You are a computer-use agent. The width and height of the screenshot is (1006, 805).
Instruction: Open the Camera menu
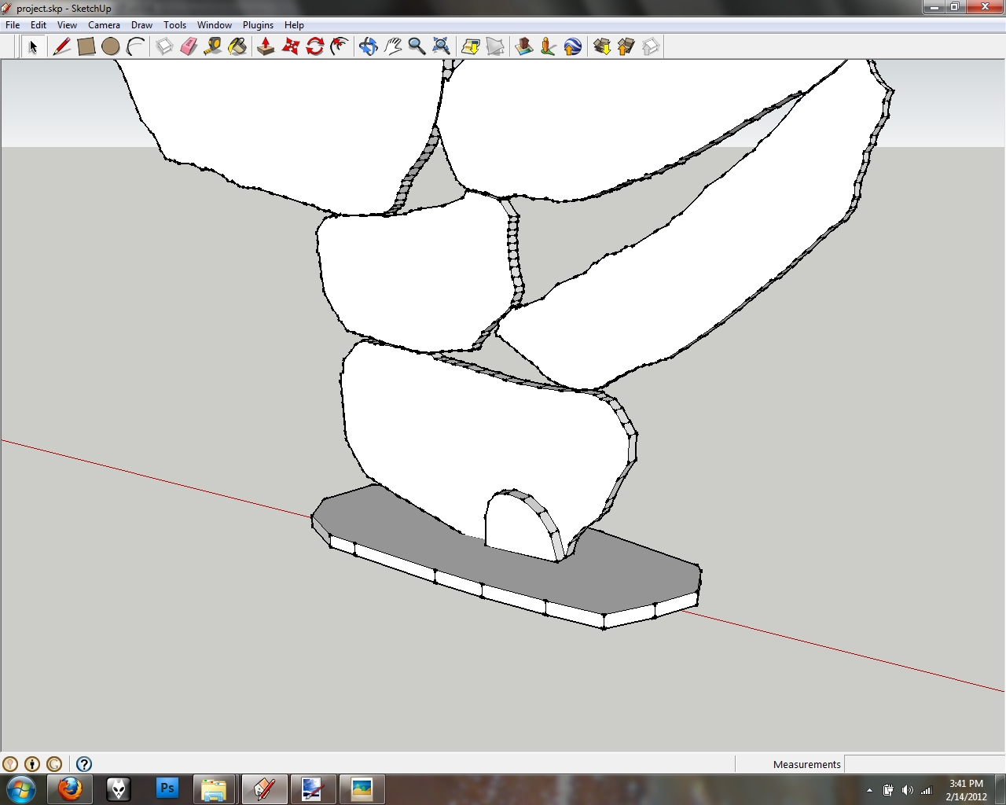click(x=104, y=25)
